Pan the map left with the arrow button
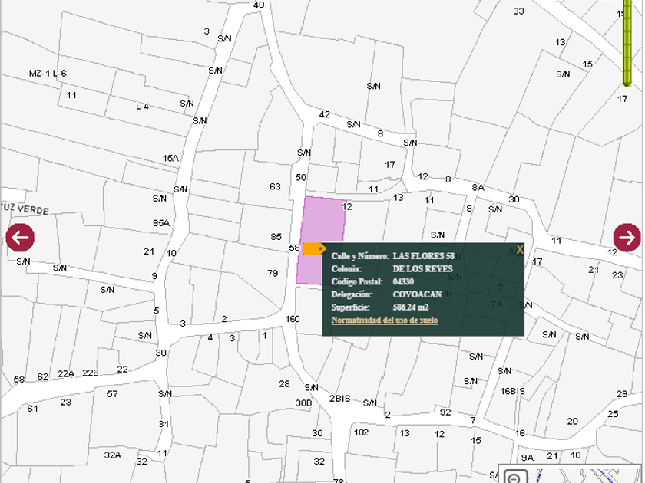The height and width of the screenshot is (483, 645). [20, 238]
